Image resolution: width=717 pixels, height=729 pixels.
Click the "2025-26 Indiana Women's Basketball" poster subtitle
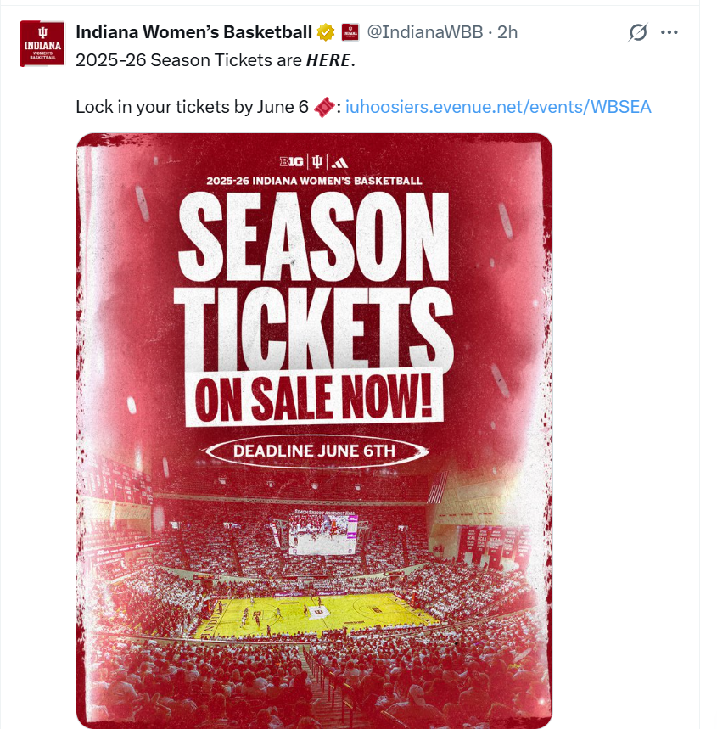point(314,181)
